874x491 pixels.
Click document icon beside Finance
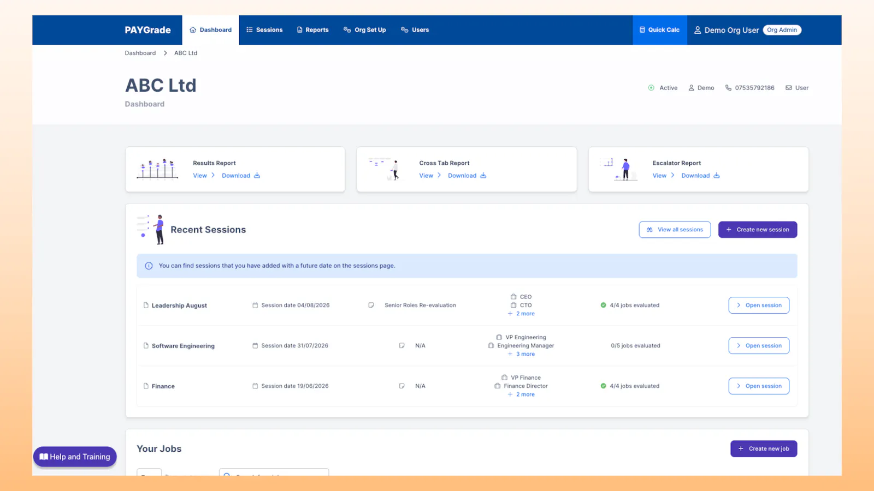146,386
